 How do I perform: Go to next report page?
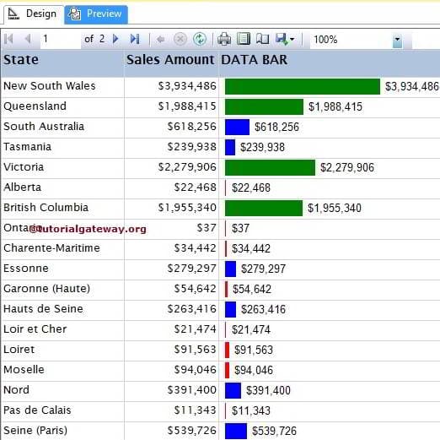[x=115, y=39]
